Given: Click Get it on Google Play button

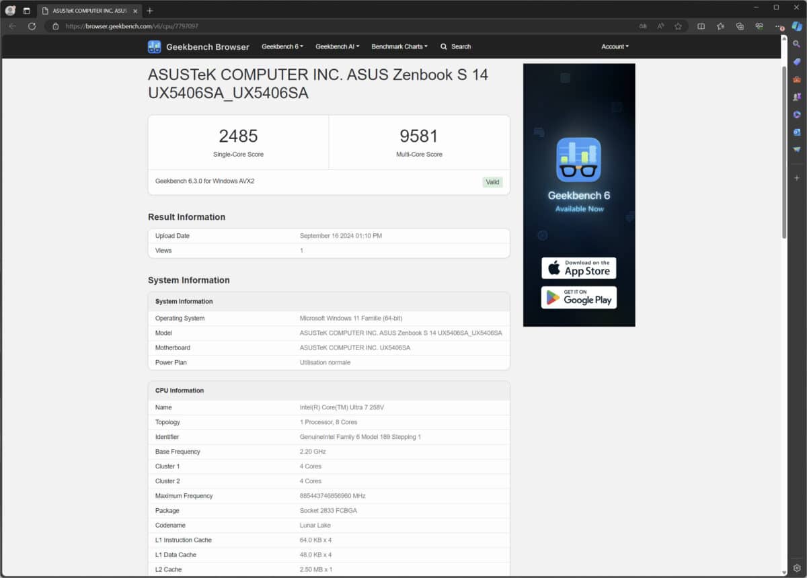Looking at the screenshot, I should 579,298.
